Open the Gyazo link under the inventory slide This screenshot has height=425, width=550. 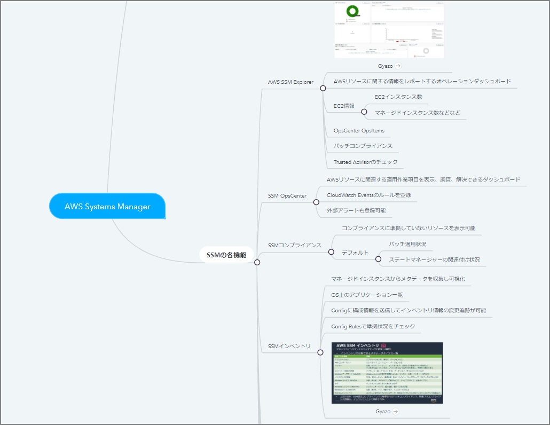383,412
